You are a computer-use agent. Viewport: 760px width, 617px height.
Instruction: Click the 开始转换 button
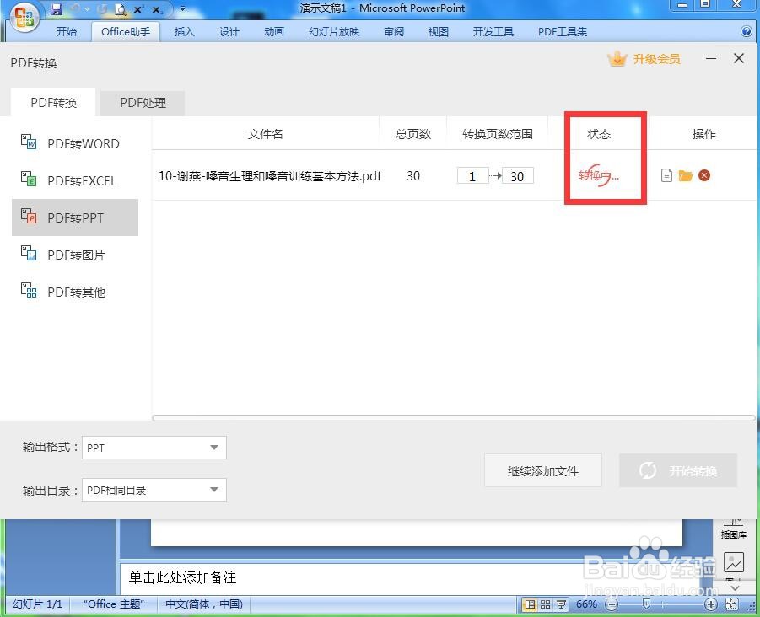tap(677, 470)
